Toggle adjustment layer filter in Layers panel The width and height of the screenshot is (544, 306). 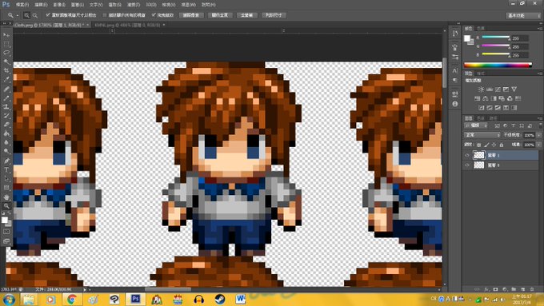[505, 125]
